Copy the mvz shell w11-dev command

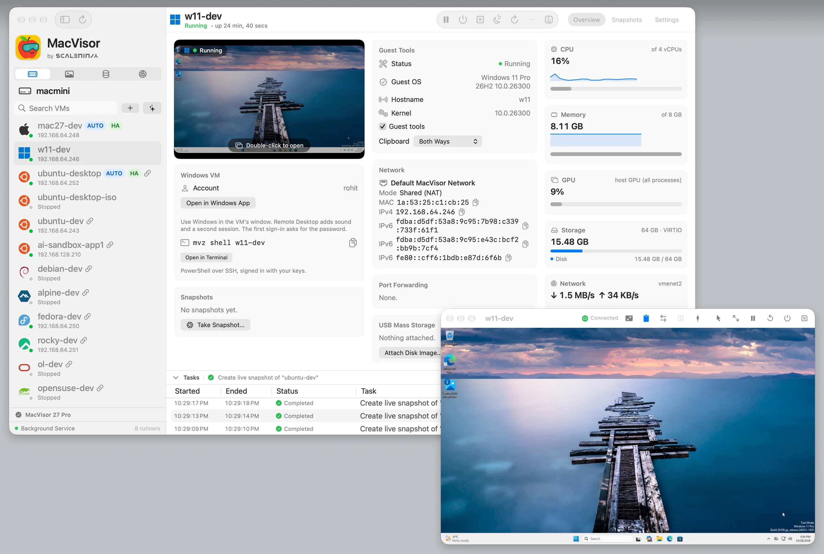click(353, 243)
